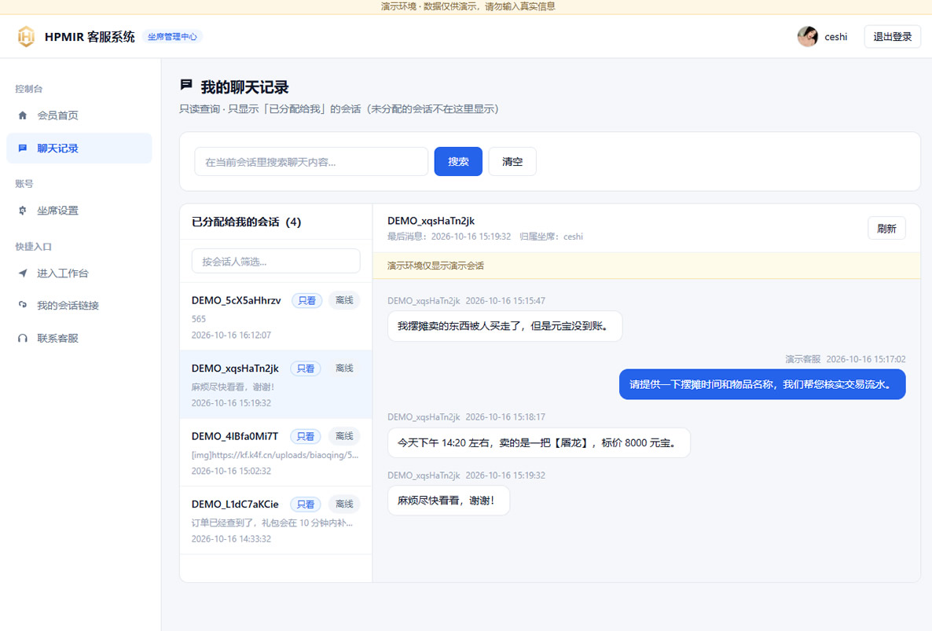Open 我的会话链接 in the sidebar
932x631 pixels.
[79, 305]
